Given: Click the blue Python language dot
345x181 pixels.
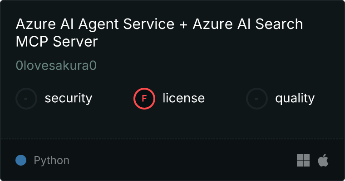Looking at the screenshot, I should [x=21, y=160].
